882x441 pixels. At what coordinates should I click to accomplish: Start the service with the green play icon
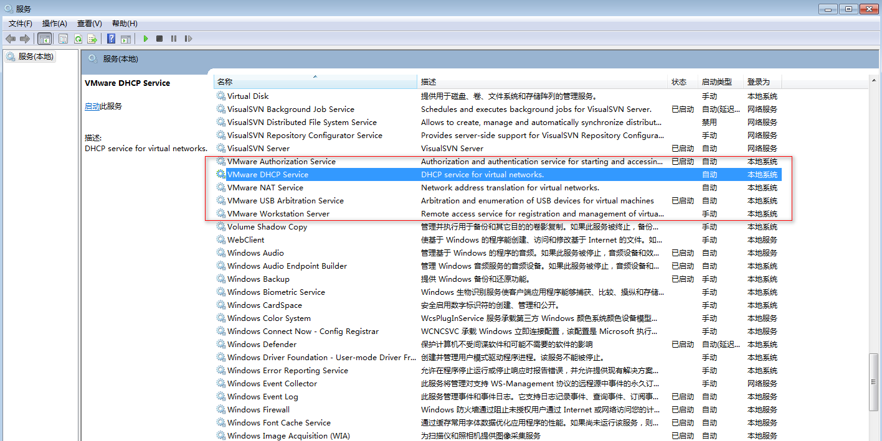pos(145,39)
